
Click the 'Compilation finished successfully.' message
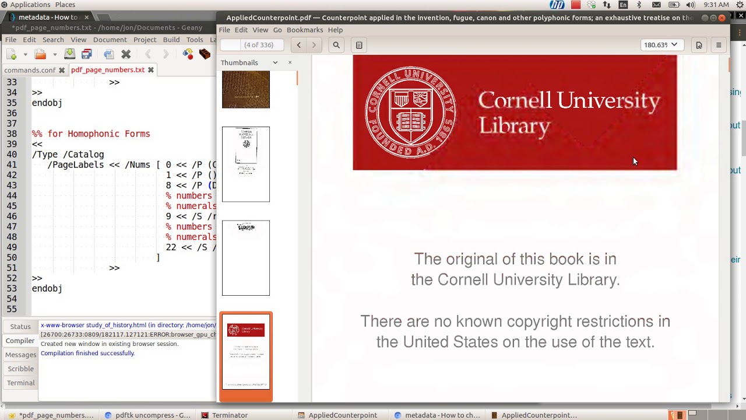87,353
